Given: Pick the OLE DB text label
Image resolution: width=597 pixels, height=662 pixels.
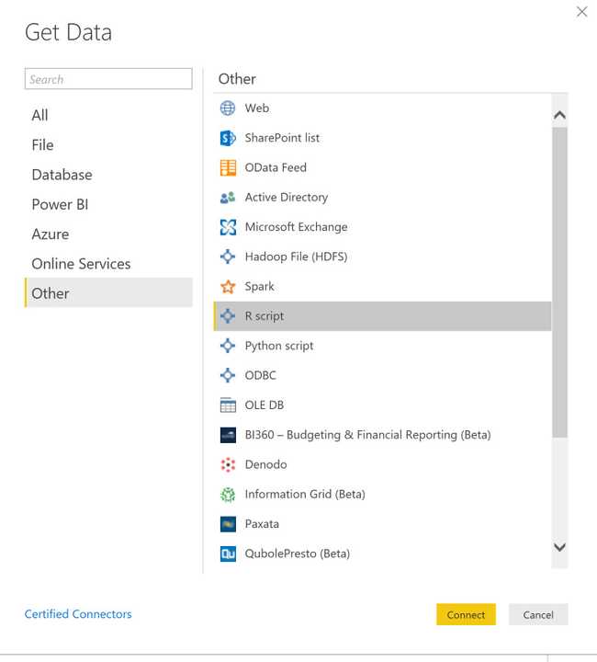Looking at the screenshot, I should click(x=265, y=405).
